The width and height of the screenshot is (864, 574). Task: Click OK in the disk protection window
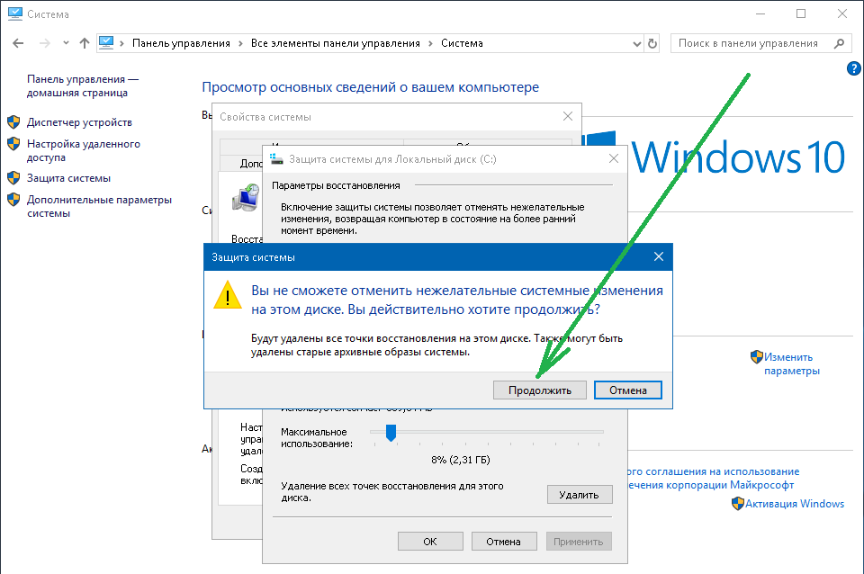click(430, 542)
